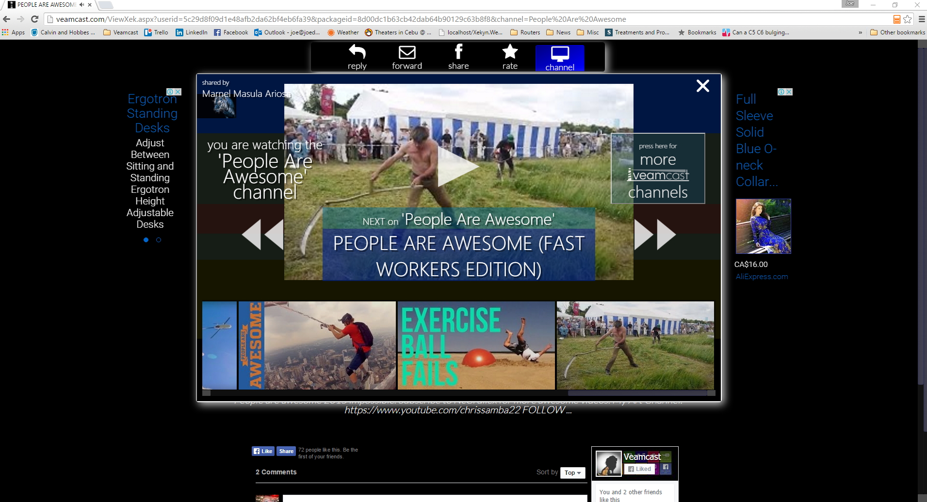Image resolution: width=927 pixels, height=502 pixels.
Task: Bookmark this page with the star icon
Action: pos(908,19)
